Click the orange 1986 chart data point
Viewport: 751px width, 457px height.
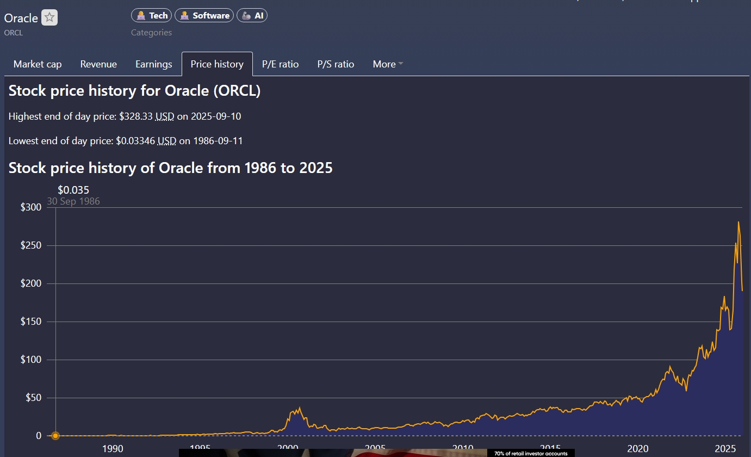(55, 435)
